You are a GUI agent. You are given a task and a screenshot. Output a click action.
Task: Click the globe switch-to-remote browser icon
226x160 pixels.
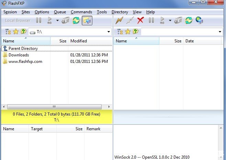click(199, 21)
